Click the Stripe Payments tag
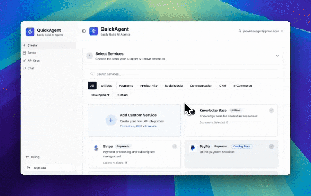 123,147
